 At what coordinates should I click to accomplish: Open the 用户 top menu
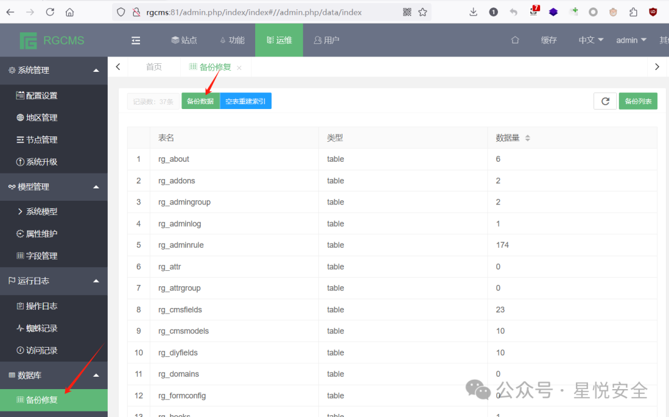[326, 40]
